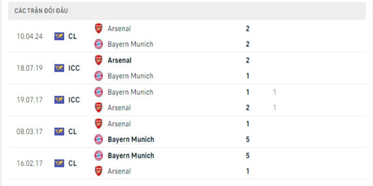
Task: Click Bayern Munich's score 5 in 16.02.17 match
Action: click(x=248, y=155)
